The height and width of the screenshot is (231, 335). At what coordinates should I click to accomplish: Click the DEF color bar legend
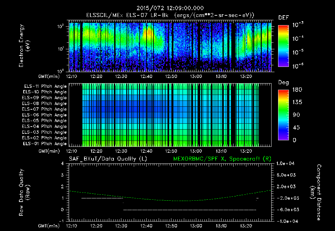[x=283, y=46]
